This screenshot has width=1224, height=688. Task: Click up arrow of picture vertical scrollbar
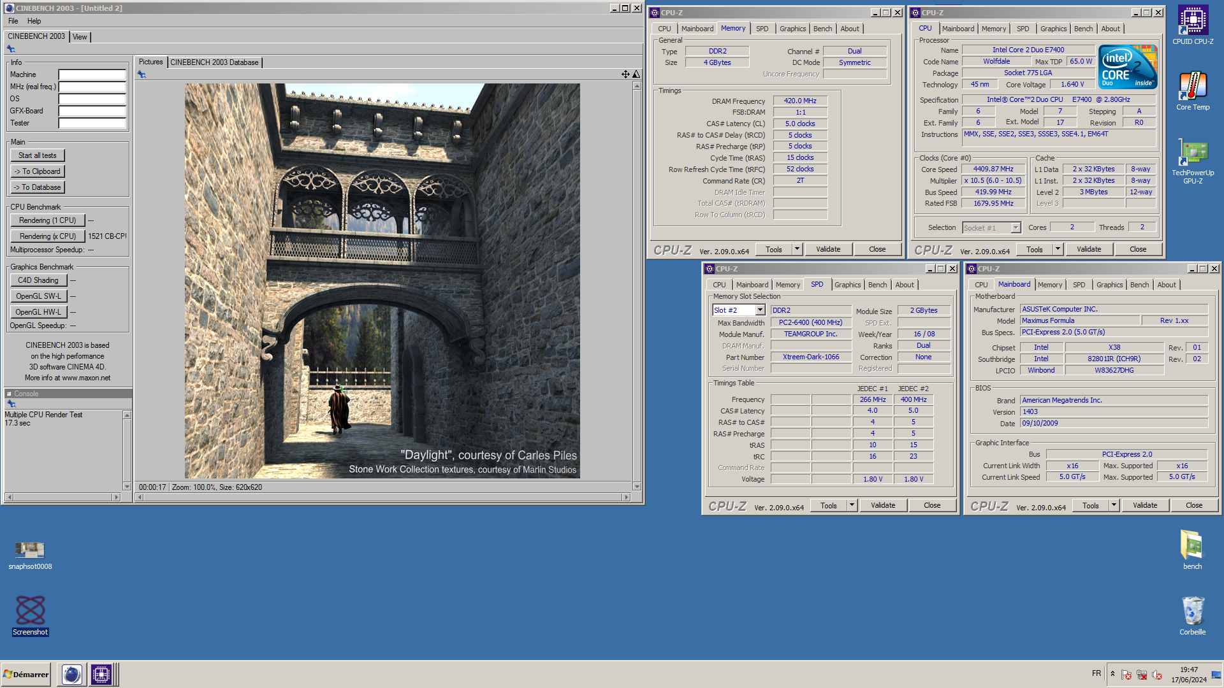coord(636,86)
